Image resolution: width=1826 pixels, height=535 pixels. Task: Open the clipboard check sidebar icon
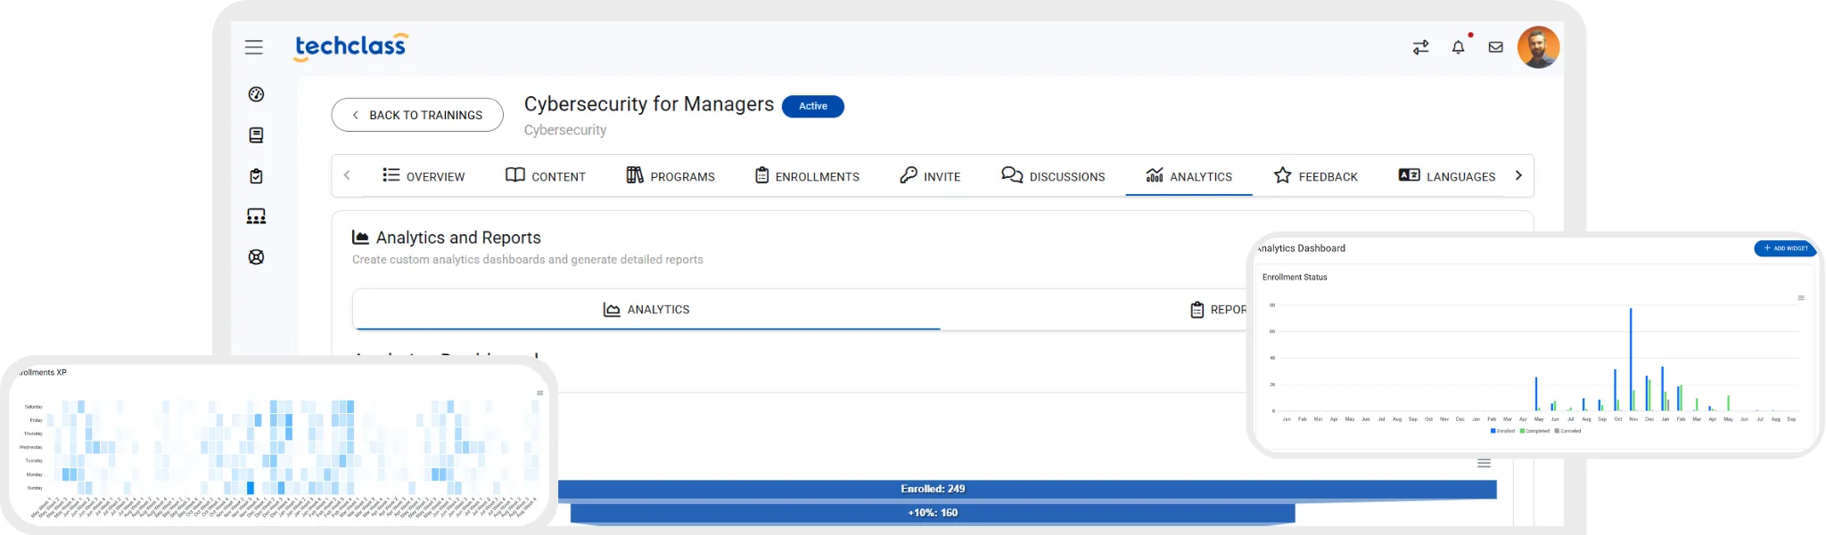[x=256, y=176]
